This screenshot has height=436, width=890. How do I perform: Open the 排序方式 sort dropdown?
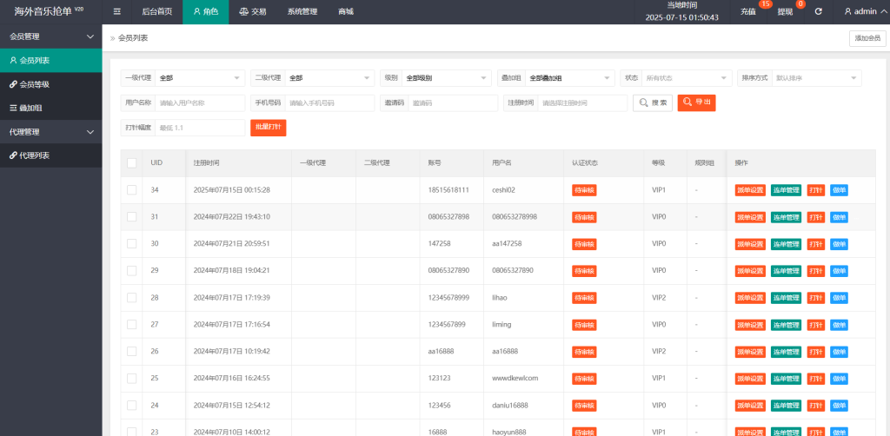[x=816, y=77]
